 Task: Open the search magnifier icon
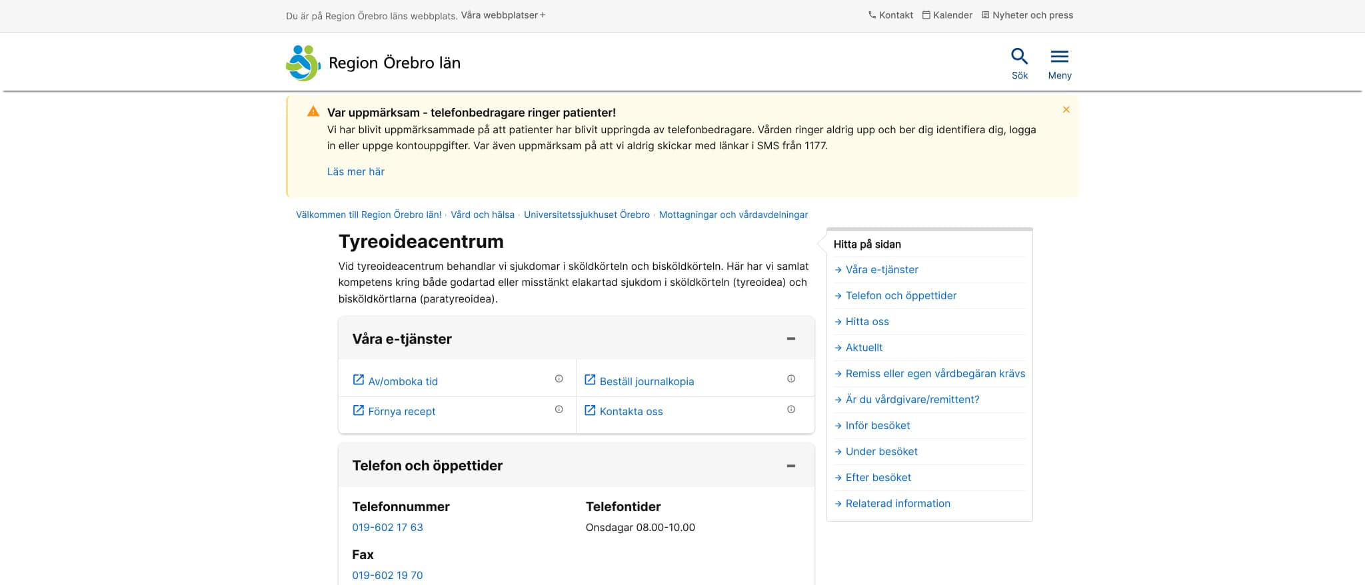[x=1019, y=57]
